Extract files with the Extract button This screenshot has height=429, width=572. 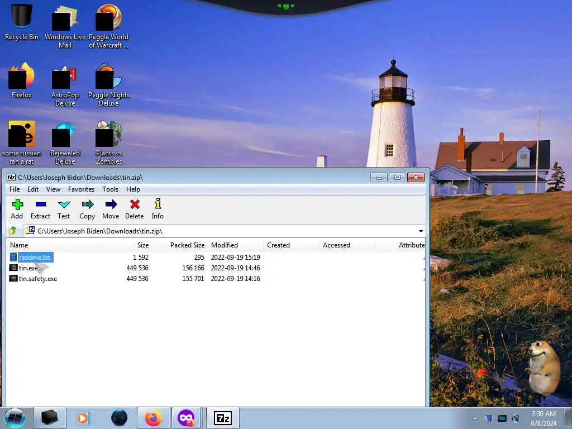coord(40,209)
